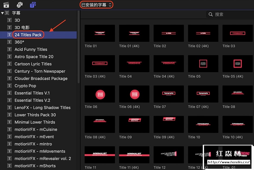This screenshot has height=170, width=254.
Task: Click the T icon beside Century - Torn Newspaper
Action: (9, 71)
